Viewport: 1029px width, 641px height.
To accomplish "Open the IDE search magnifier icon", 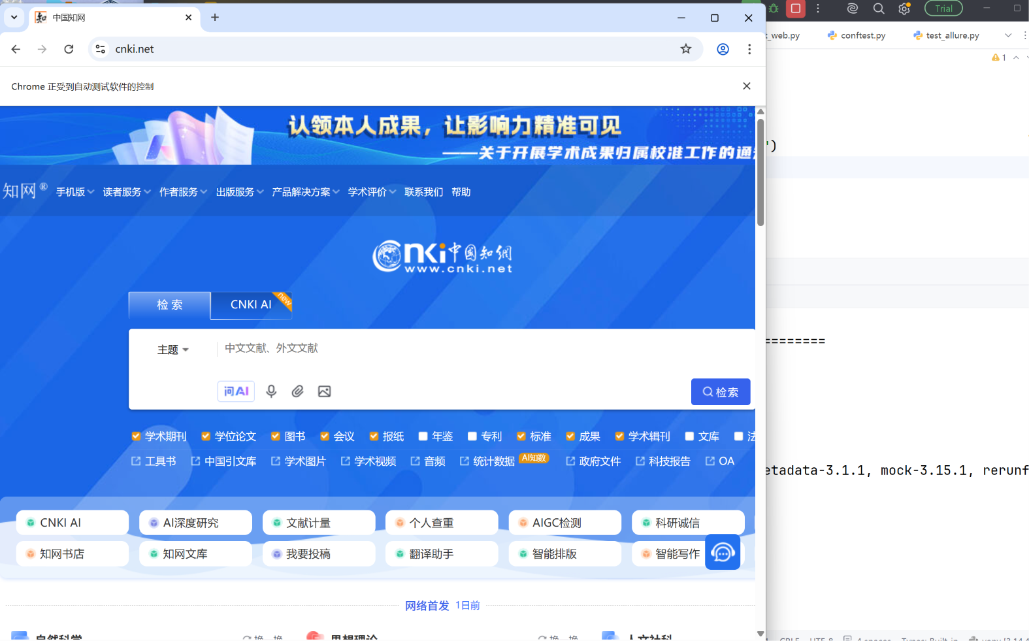I will [879, 8].
